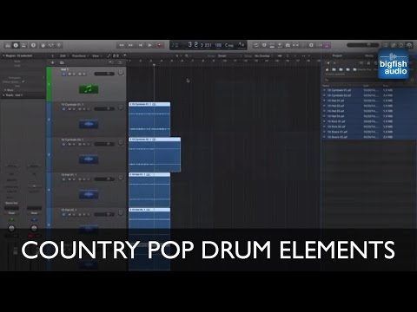This screenshot has width=417, height=312.
Task: Click the Duplicate Track button
Action: [62, 62]
